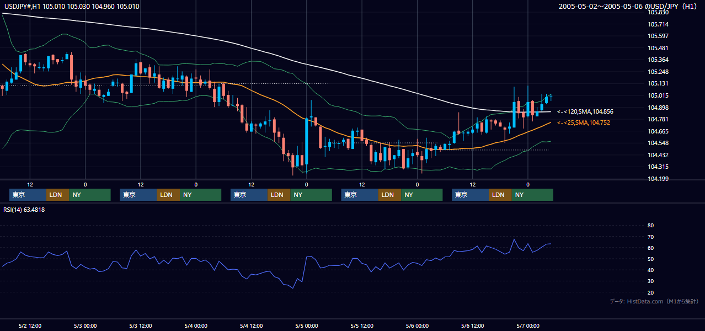Image resolution: width=705 pixels, height=331 pixels.
Task: Click the 105.481 price axis value
Action: tap(658, 48)
